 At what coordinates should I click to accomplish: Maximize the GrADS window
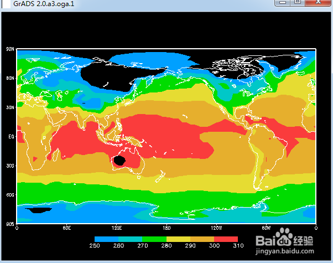pos(298,3)
